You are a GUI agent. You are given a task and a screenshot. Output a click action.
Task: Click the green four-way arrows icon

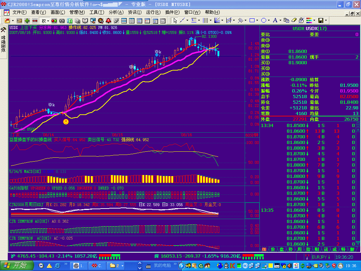coord(27,21)
